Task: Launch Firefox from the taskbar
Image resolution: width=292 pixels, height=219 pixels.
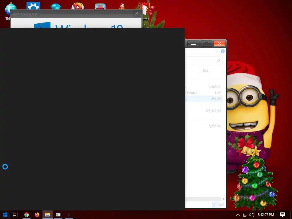Action: 37,215
